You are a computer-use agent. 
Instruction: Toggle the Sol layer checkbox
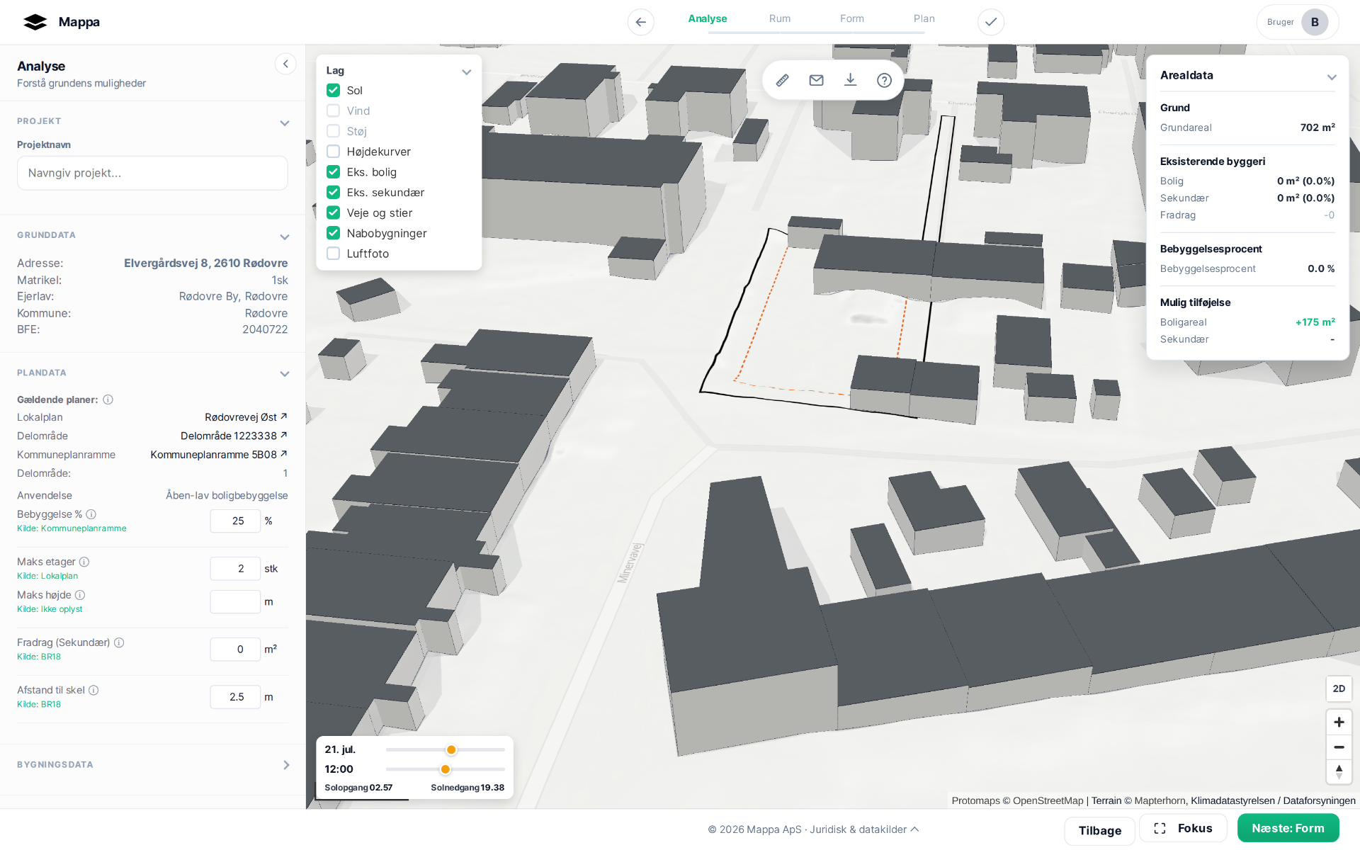tap(333, 90)
